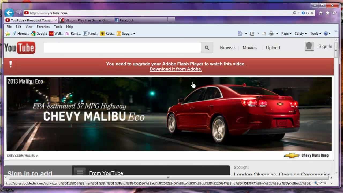The width and height of the screenshot is (343, 193).
Task: Switch to the Facebook tab
Action: tap(140, 20)
